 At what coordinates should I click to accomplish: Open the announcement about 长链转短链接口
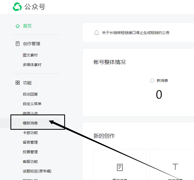(x=136, y=33)
